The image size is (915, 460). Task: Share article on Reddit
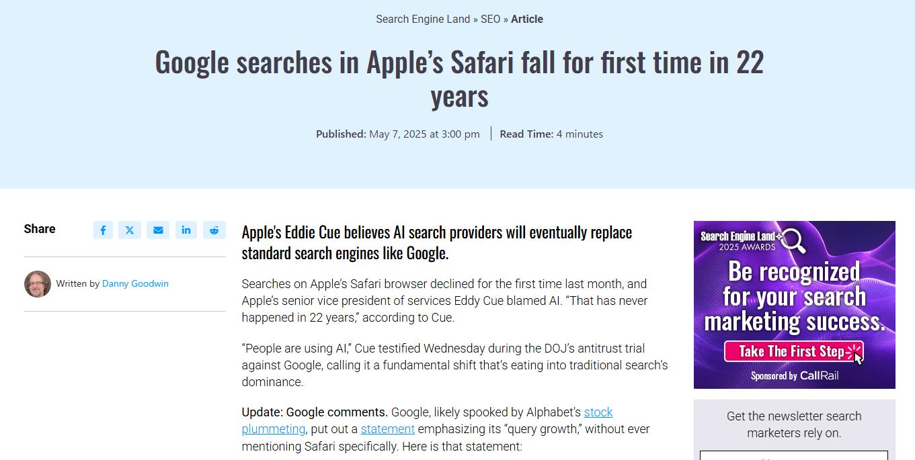pos(214,230)
